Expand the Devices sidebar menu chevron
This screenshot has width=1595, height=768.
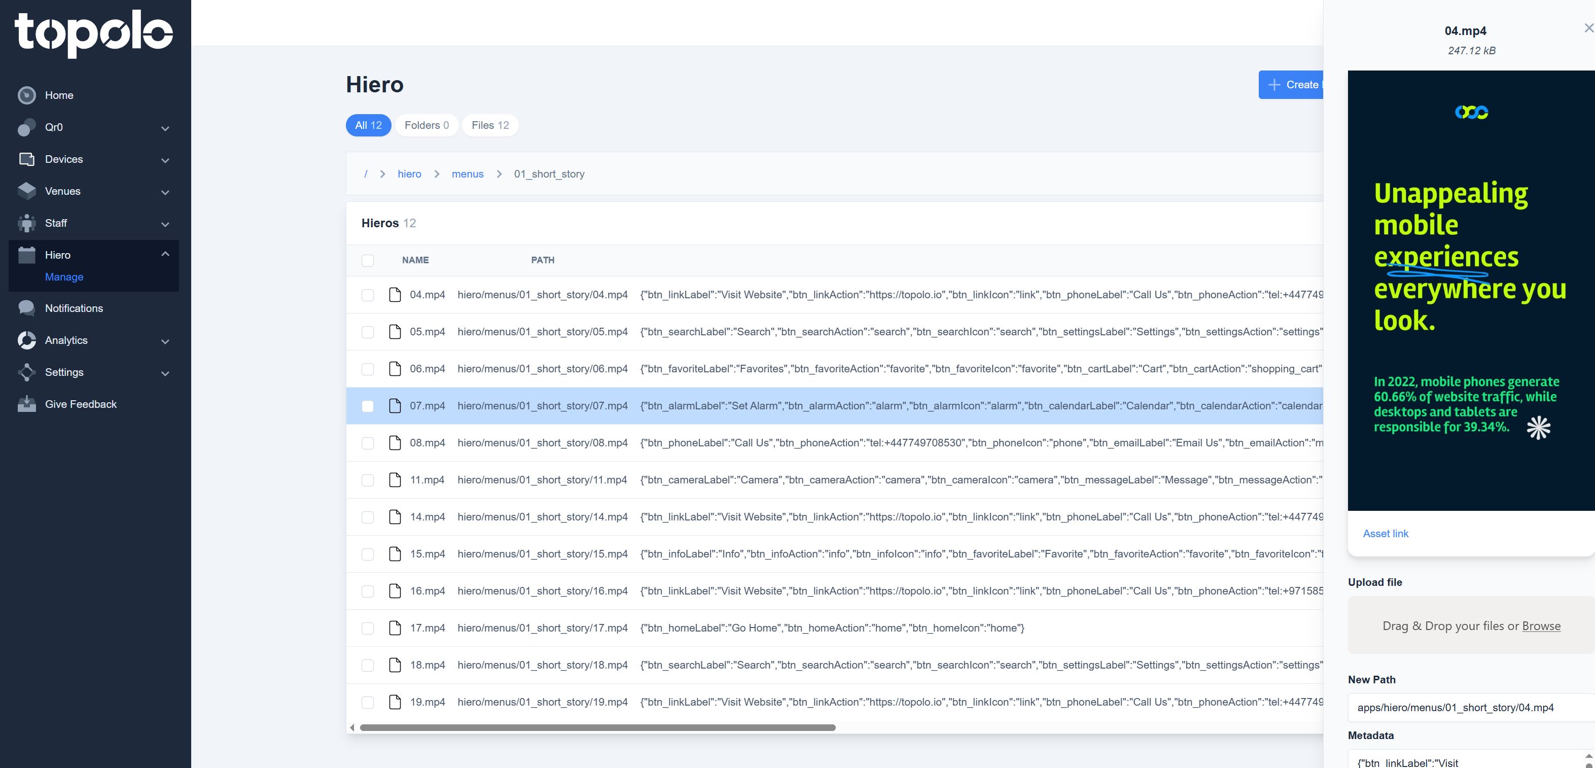pyautogui.click(x=165, y=160)
